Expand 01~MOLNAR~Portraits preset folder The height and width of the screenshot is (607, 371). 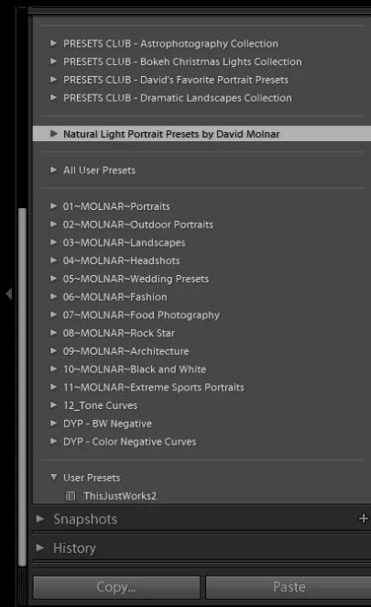click(54, 206)
